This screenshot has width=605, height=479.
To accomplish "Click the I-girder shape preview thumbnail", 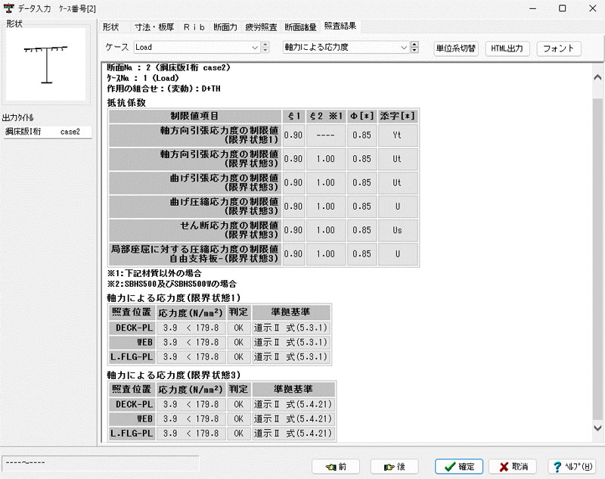I will tap(46, 64).
